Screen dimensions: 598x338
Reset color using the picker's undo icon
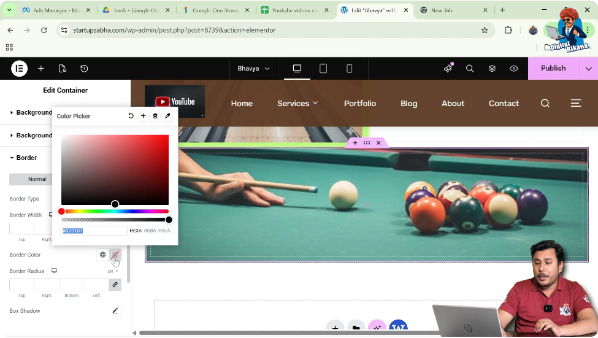(x=131, y=116)
